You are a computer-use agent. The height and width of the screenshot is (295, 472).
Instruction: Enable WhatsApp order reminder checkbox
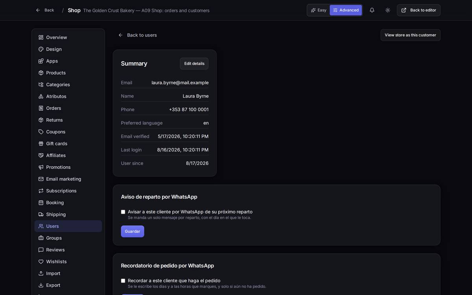(x=123, y=281)
